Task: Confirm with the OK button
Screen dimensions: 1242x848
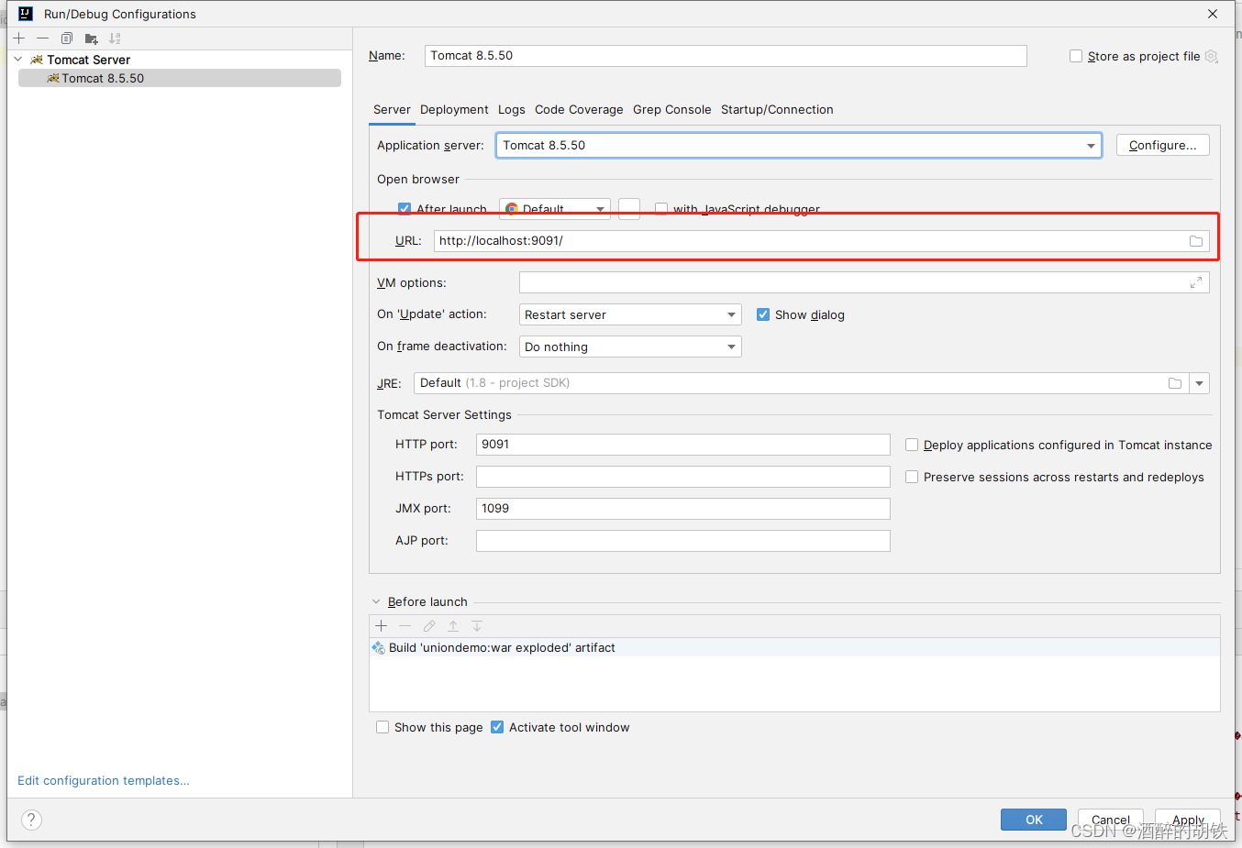Action: tap(1034, 820)
